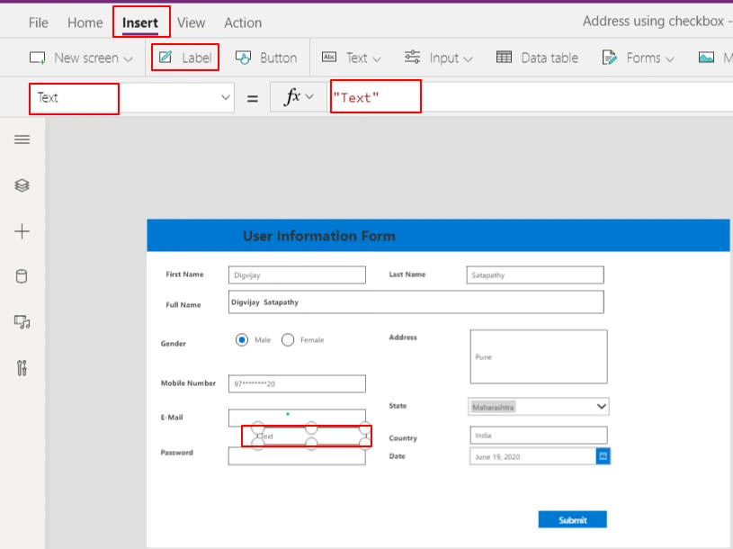The height and width of the screenshot is (549, 733).
Task: Open the Input controls dropdown
Action: click(439, 58)
